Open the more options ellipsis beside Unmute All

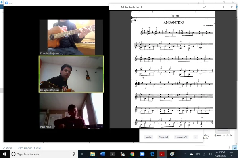[x=196, y=137]
